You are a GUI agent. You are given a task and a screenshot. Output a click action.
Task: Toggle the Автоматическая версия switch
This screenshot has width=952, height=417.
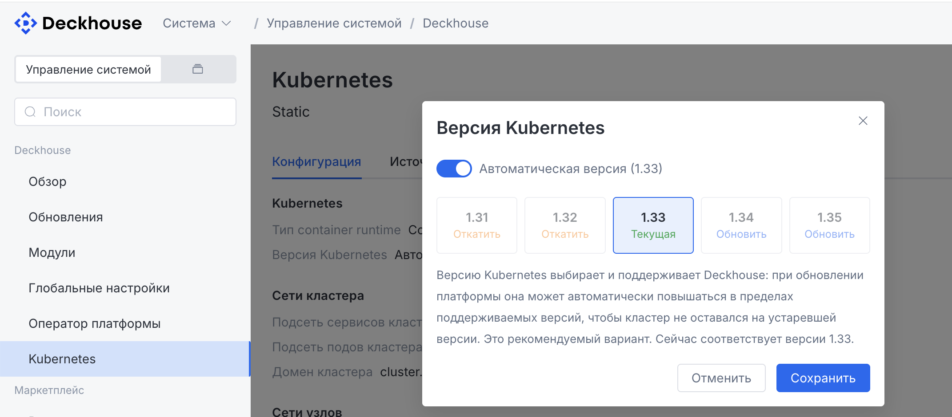pyautogui.click(x=454, y=169)
